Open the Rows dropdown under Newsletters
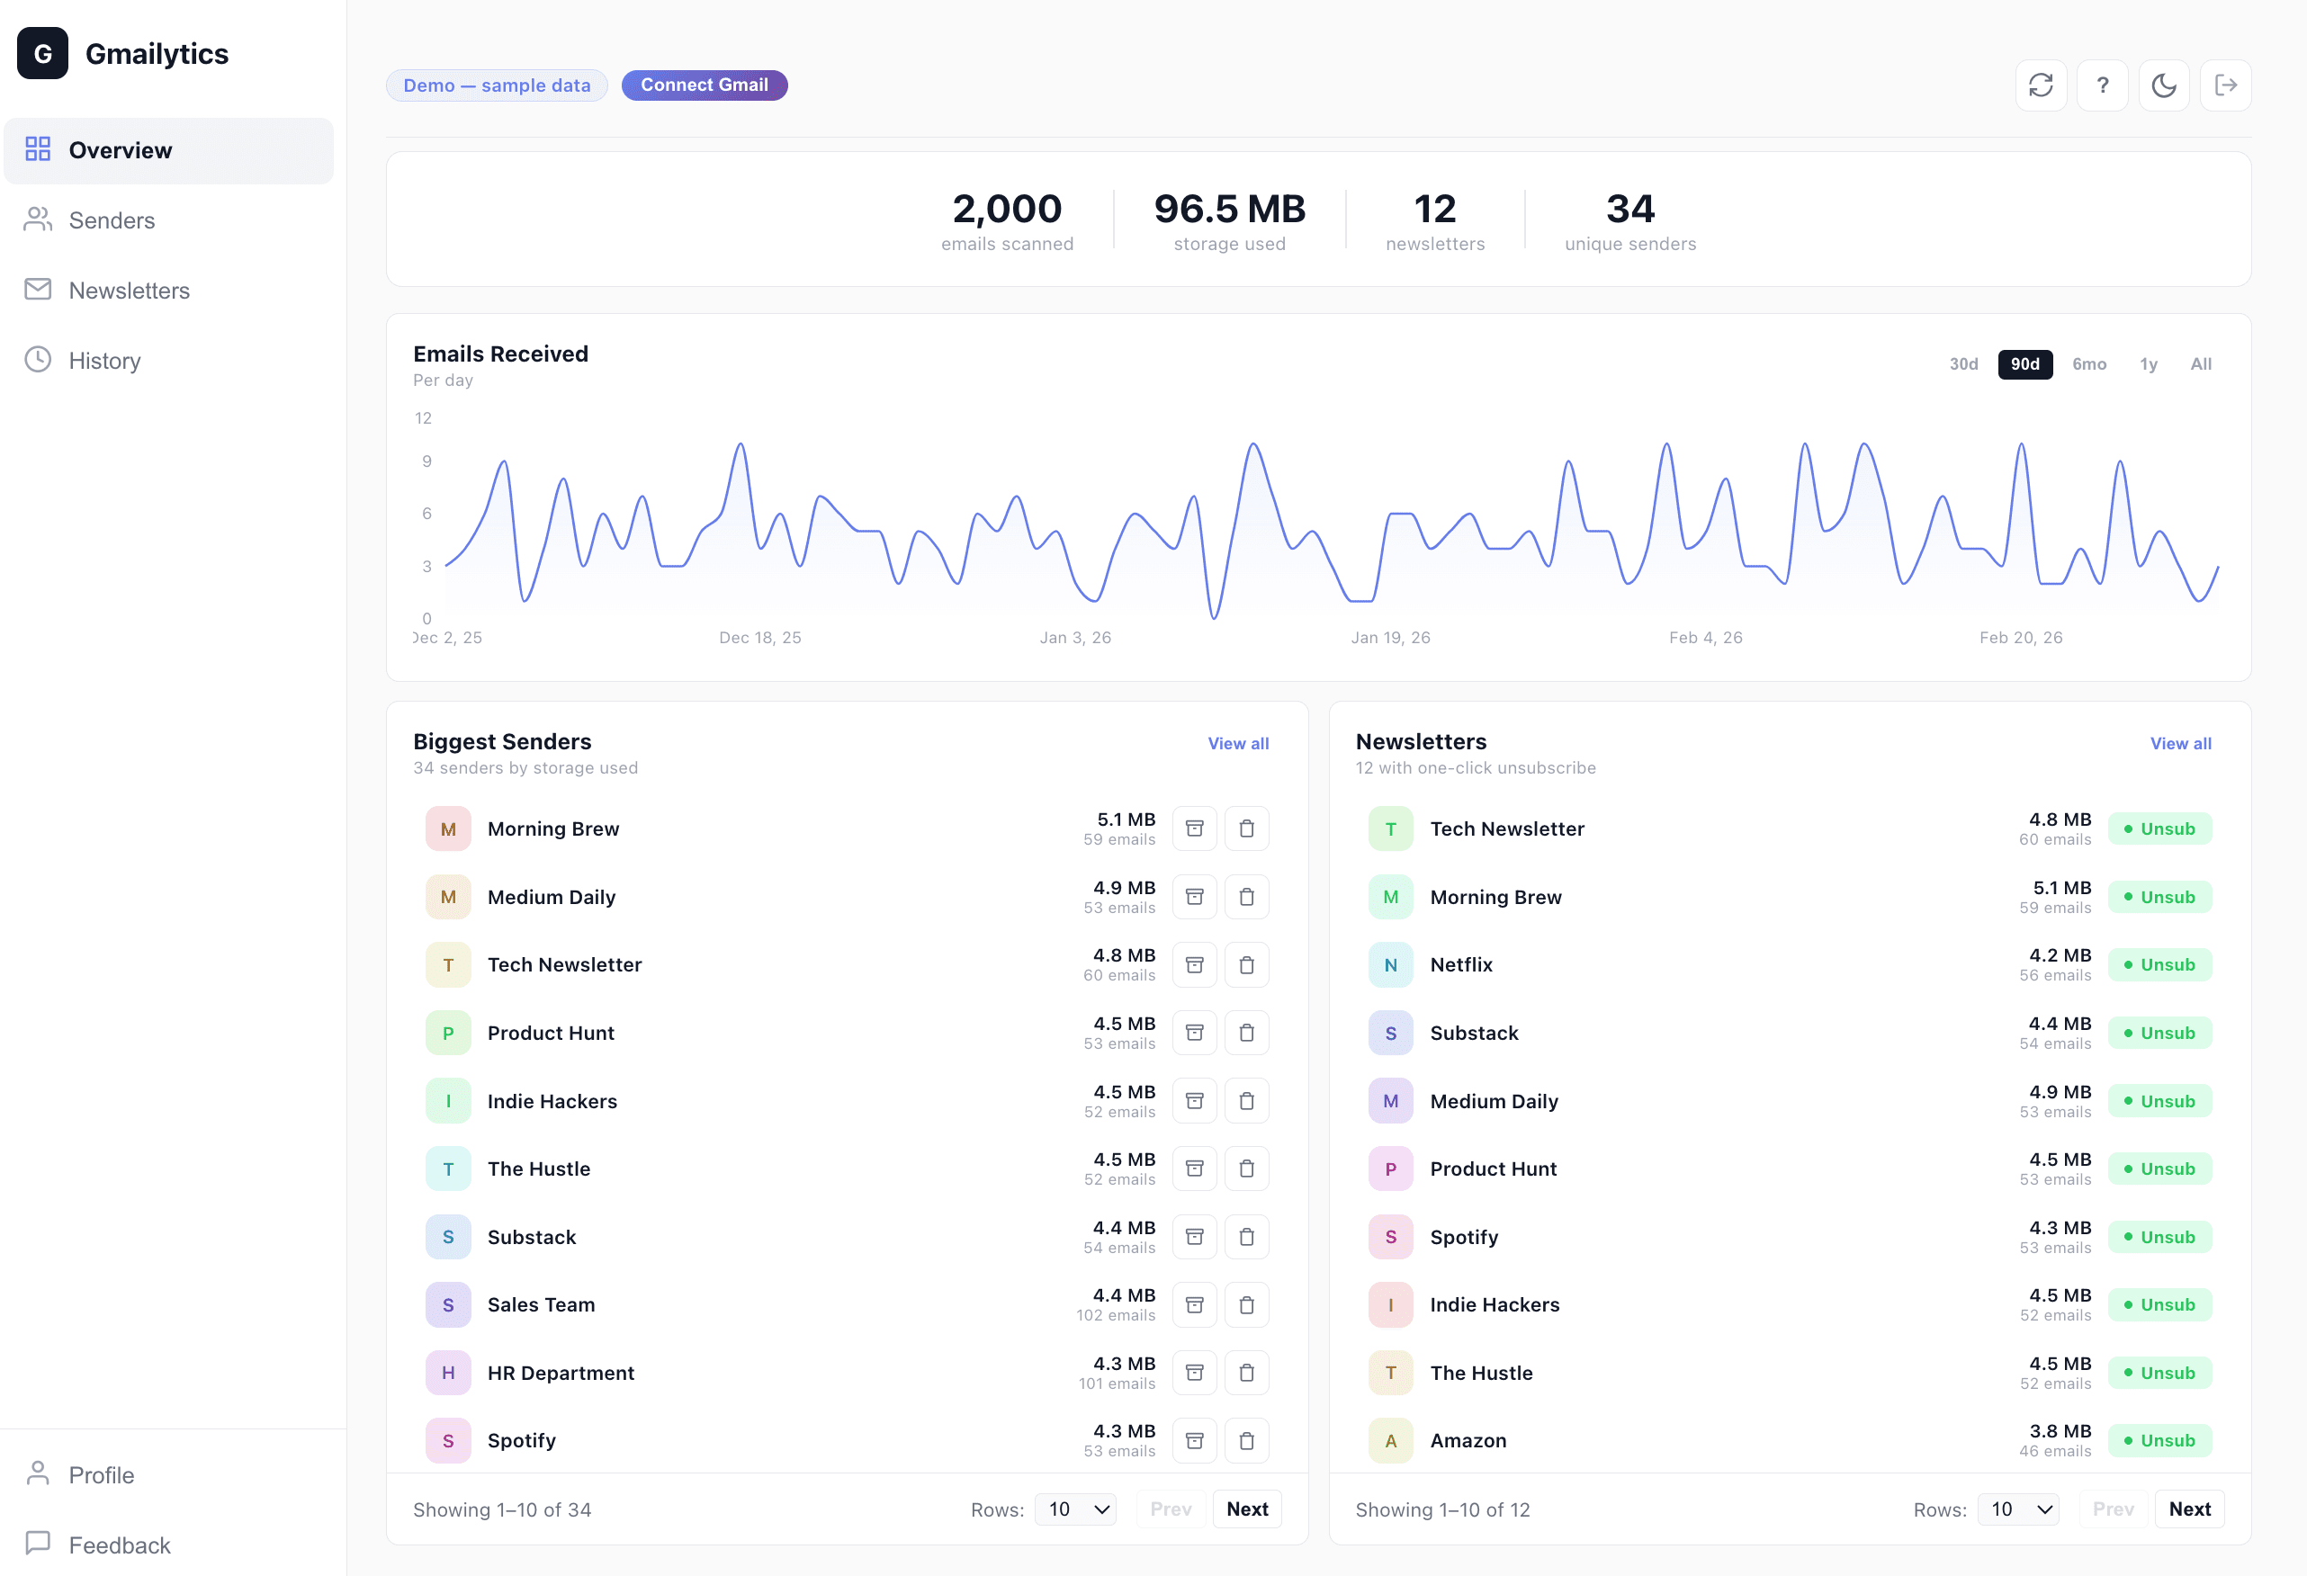This screenshot has width=2307, height=1576. [2018, 1509]
